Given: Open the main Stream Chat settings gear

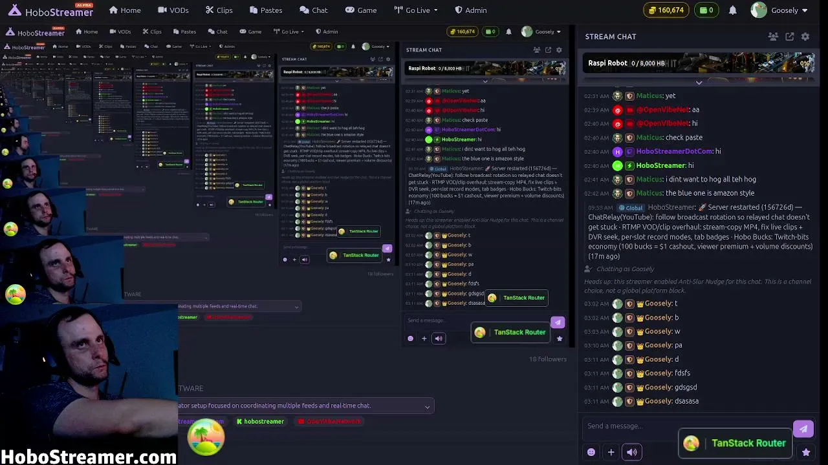Looking at the screenshot, I should (805, 37).
